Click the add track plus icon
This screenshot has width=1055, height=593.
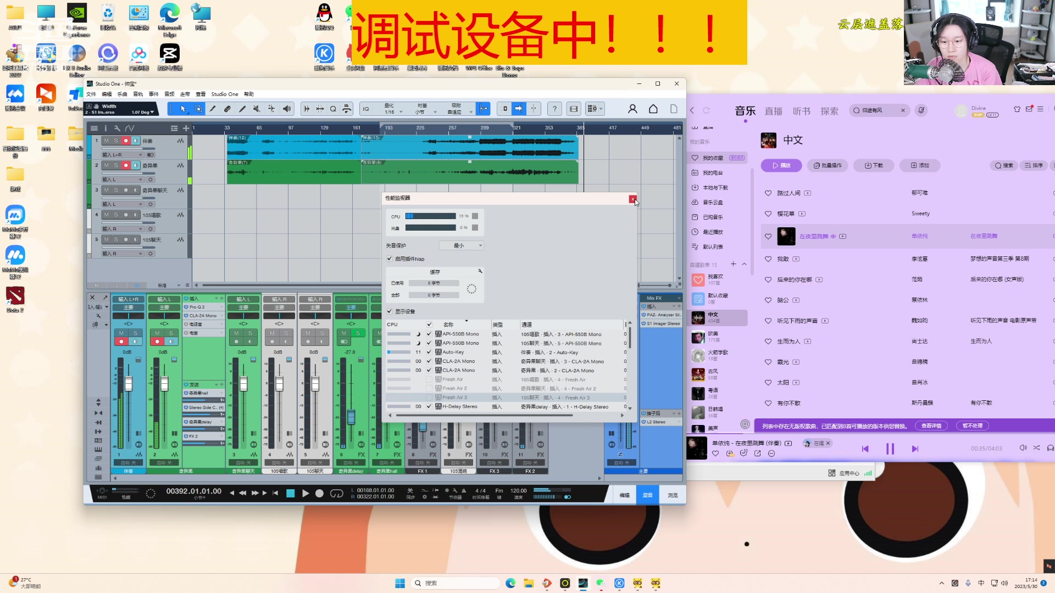point(186,128)
